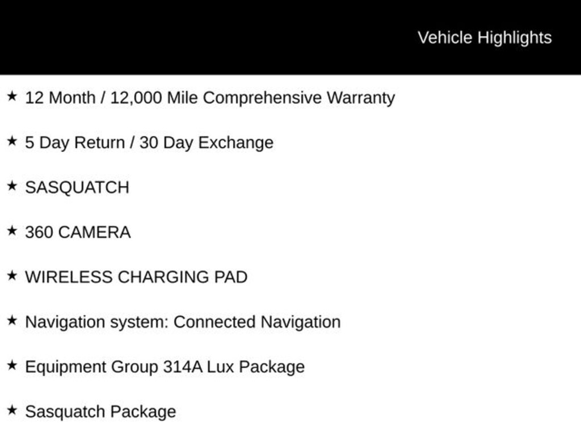Click the star icon beside 360 CAMERA
Screen dimensions: 581x436
coord(11,231)
